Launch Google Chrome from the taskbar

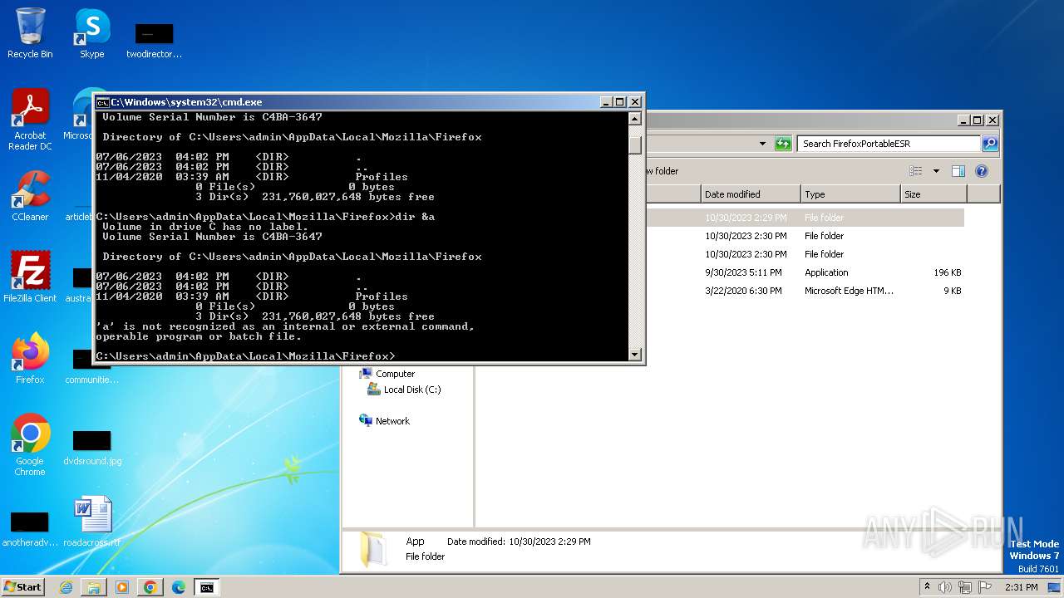tap(150, 587)
